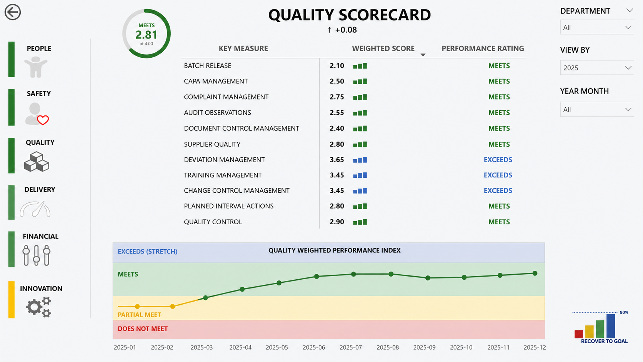Select the COMPLAINT MANAGEMENT measure row
The width and height of the screenshot is (643, 362).
[x=353, y=97]
